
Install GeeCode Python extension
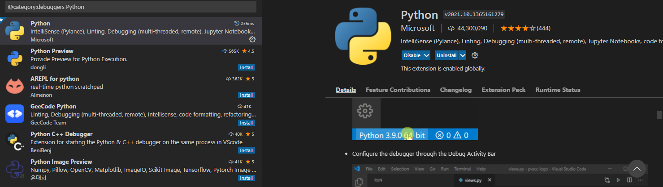[x=247, y=123]
